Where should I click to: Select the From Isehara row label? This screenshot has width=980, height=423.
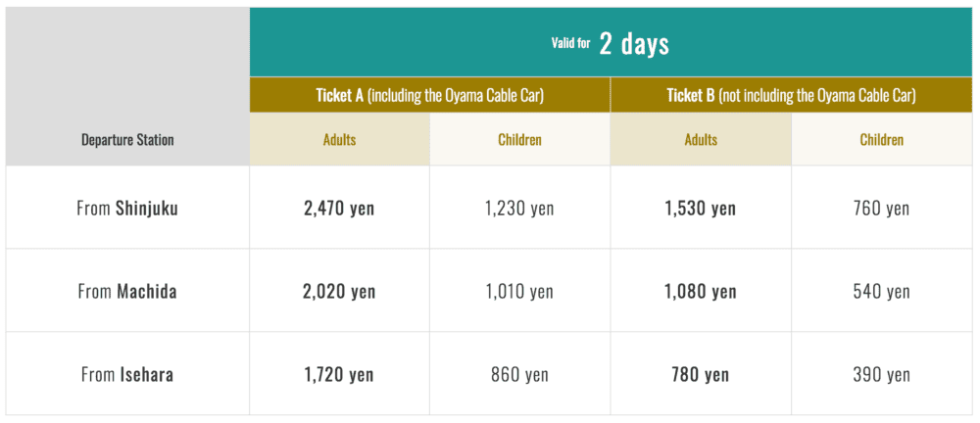point(127,374)
